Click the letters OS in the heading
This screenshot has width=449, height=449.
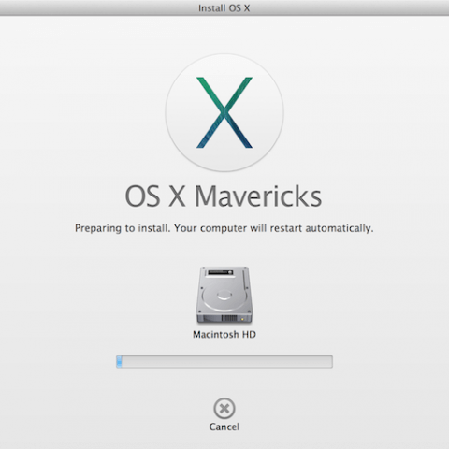point(142,196)
